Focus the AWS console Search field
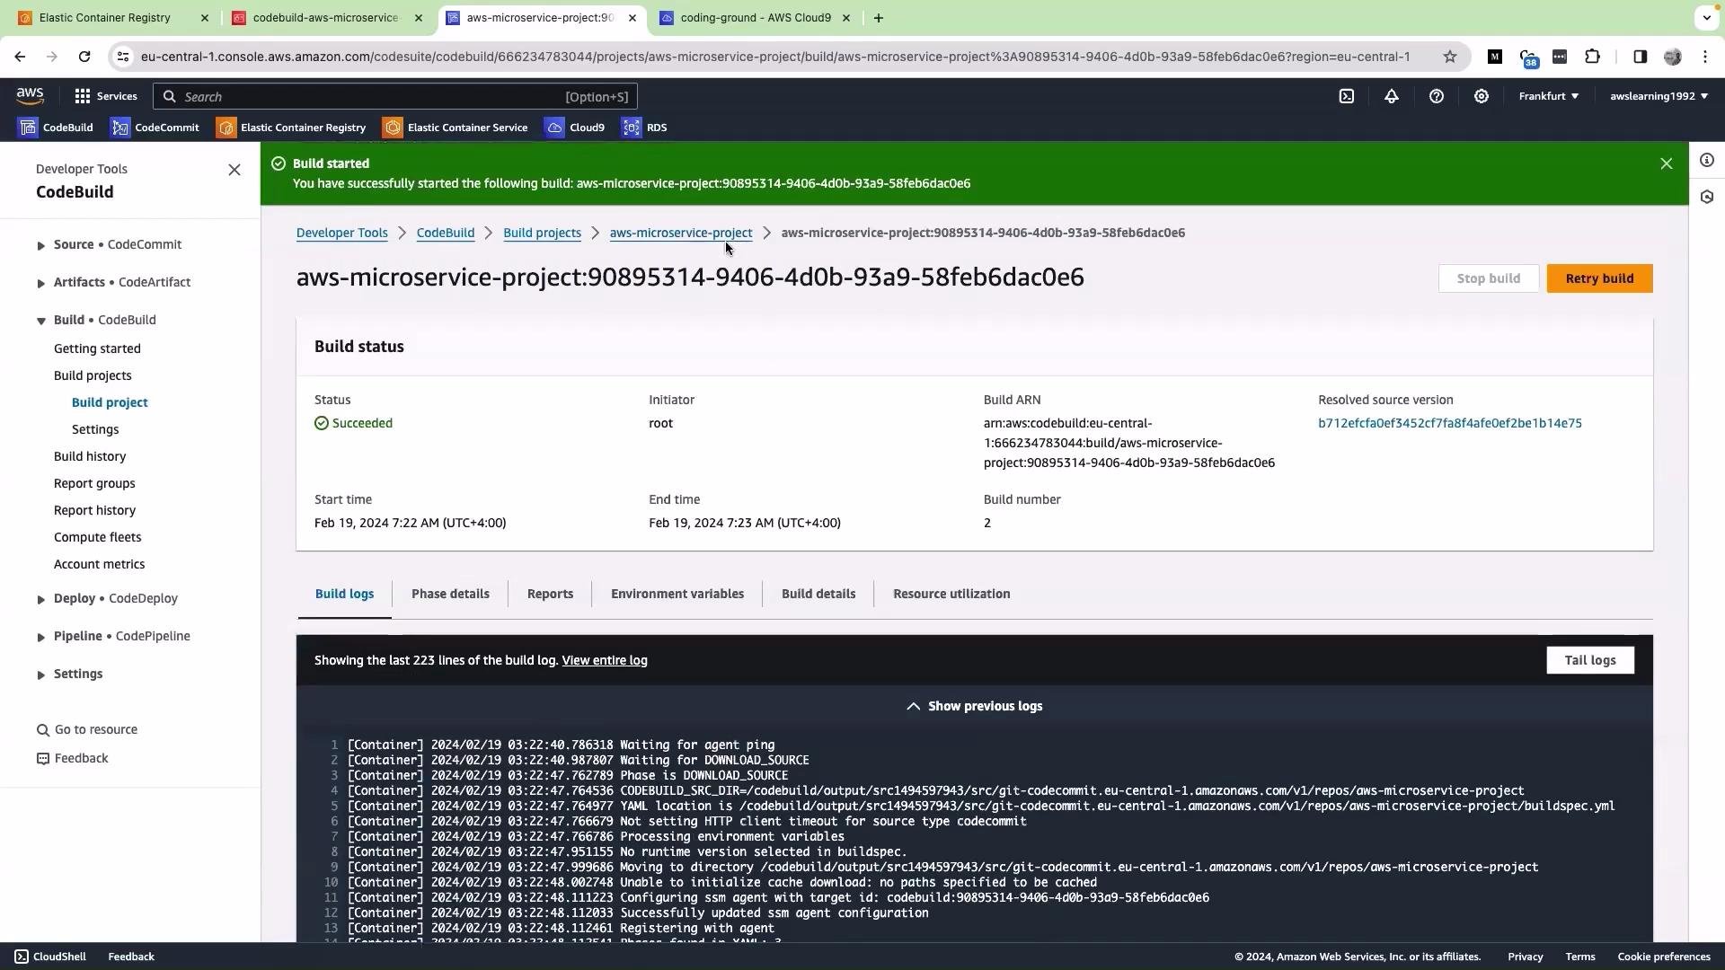The width and height of the screenshot is (1725, 970). [395, 96]
